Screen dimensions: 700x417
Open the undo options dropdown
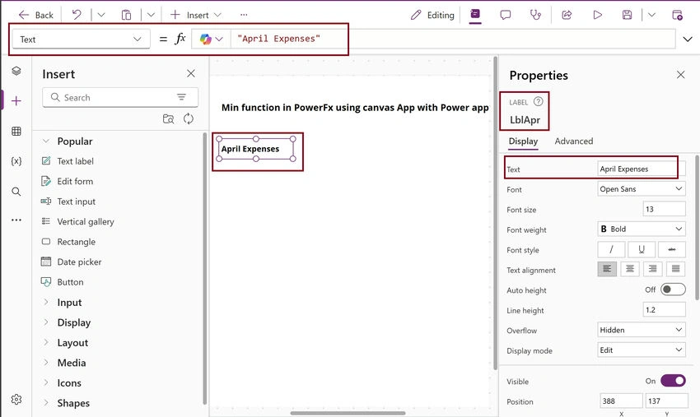pyautogui.click(x=101, y=15)
